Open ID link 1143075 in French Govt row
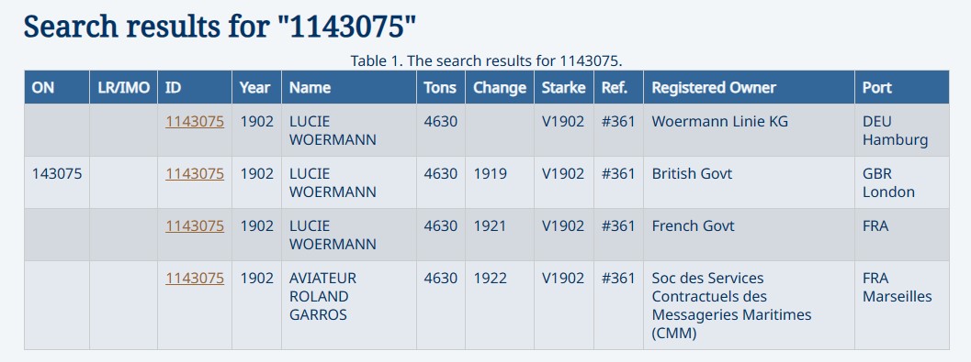 point(195,226)
